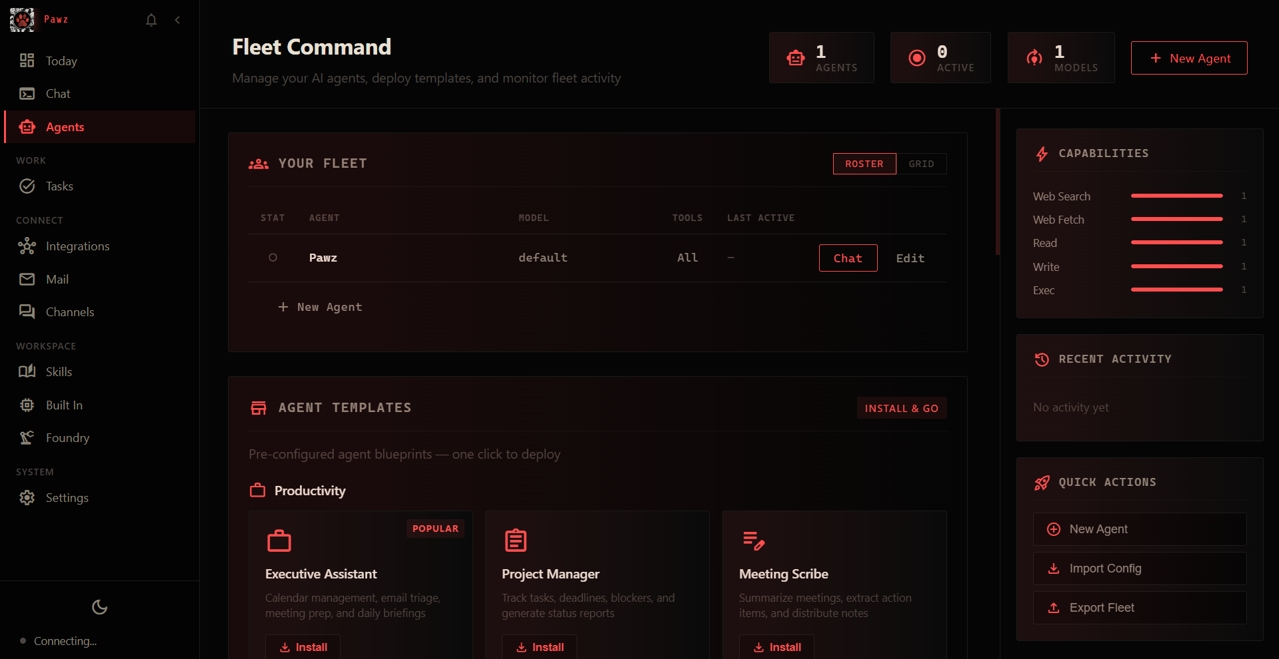
Task: Install the Executive Assistant template
Action: point(303,646)
